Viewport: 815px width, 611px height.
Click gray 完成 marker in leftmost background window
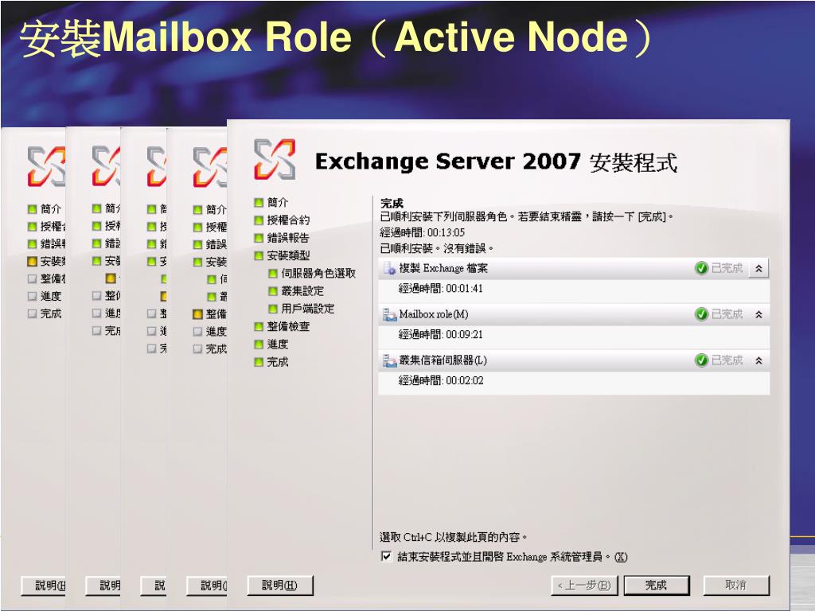coord(32,313)
